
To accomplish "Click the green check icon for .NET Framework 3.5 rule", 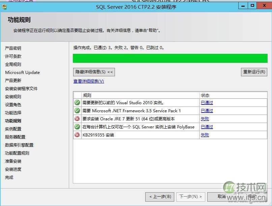I will pyautogui.click(x=77, y=111).
